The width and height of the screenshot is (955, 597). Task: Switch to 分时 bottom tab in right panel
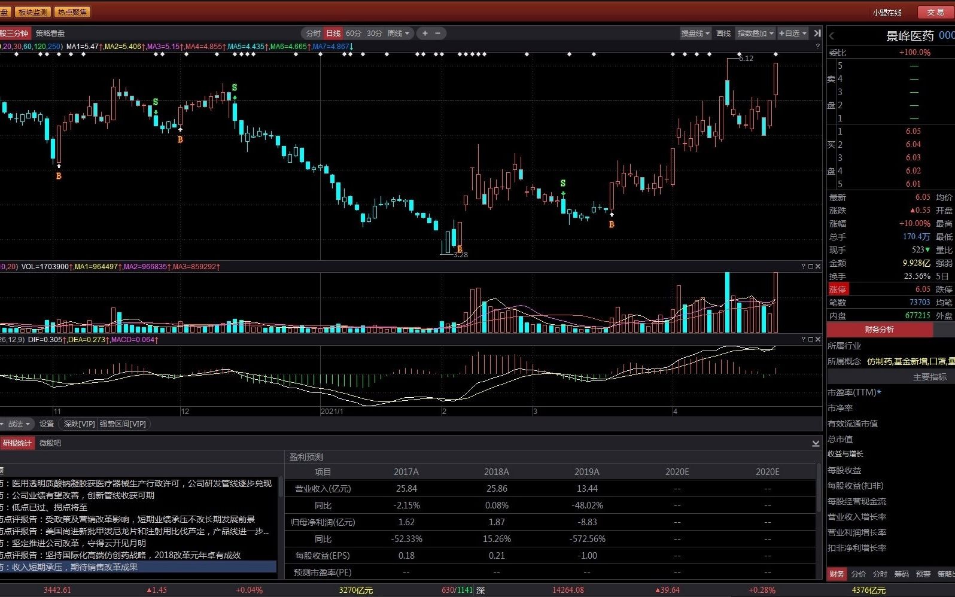pos(880,574)
